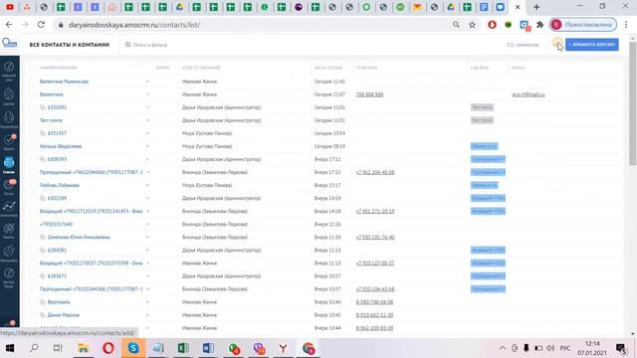Open the Deals section with dollar icon
The width and height of the screenshot is (637, 358).
click(x=9, y=97)
